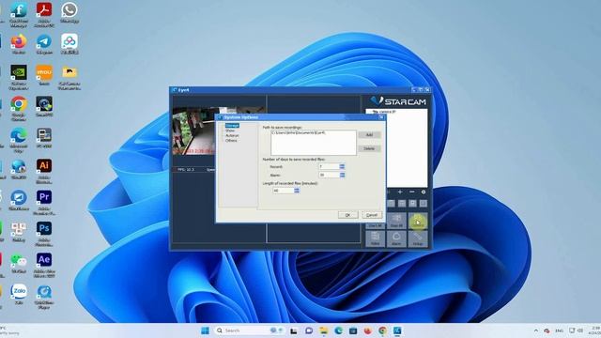Open the Windows Start menu
601x338 pixels.
[205, 330]
